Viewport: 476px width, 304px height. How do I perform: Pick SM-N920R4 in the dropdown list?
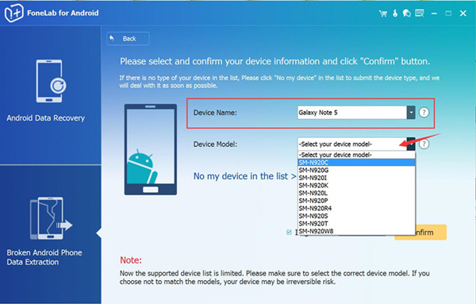[356, 208]
